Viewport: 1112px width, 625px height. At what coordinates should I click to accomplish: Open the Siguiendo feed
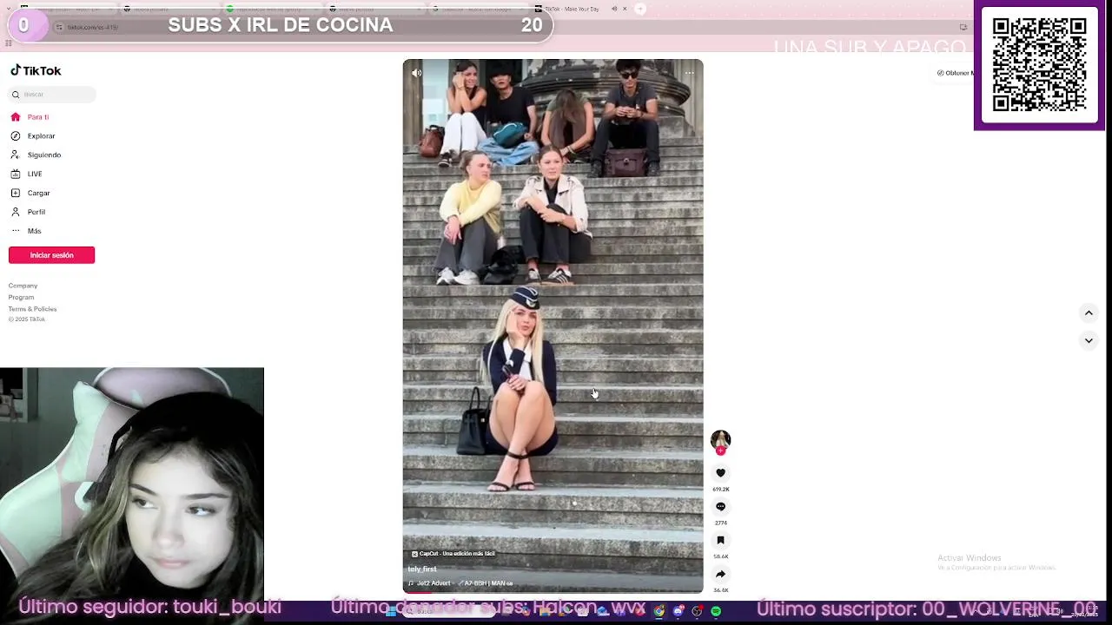click(36, 155)
